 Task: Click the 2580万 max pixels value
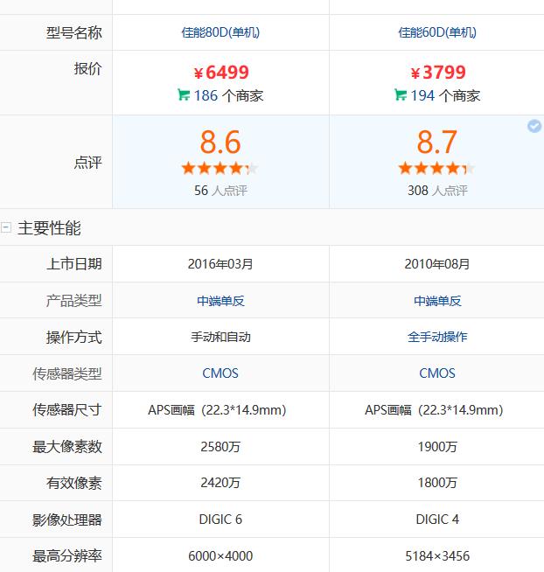[220, 447]
